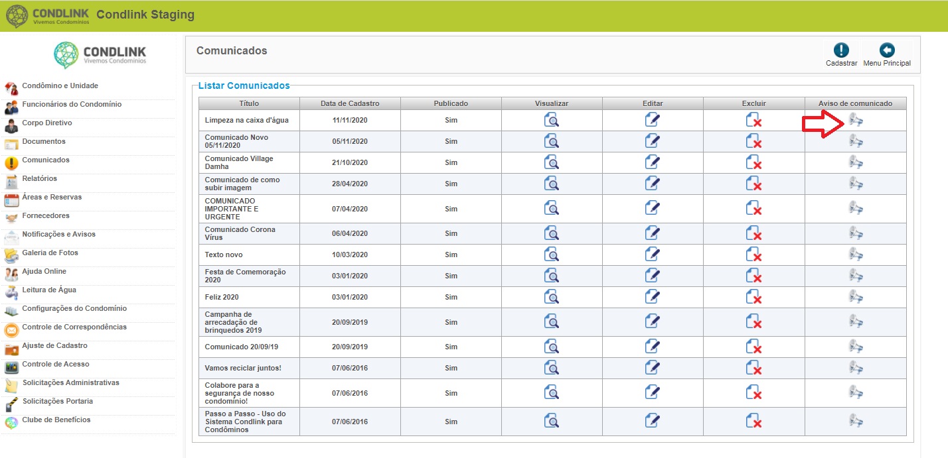Open Galeria de Fotos from the sidebar
This screenshot has height=458, width=948.
[x=50, y=253]
